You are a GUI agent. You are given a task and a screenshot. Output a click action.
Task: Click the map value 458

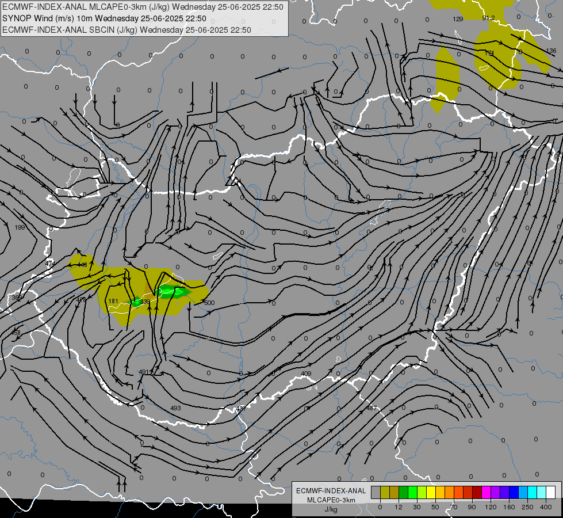click(x=16, y=333)
